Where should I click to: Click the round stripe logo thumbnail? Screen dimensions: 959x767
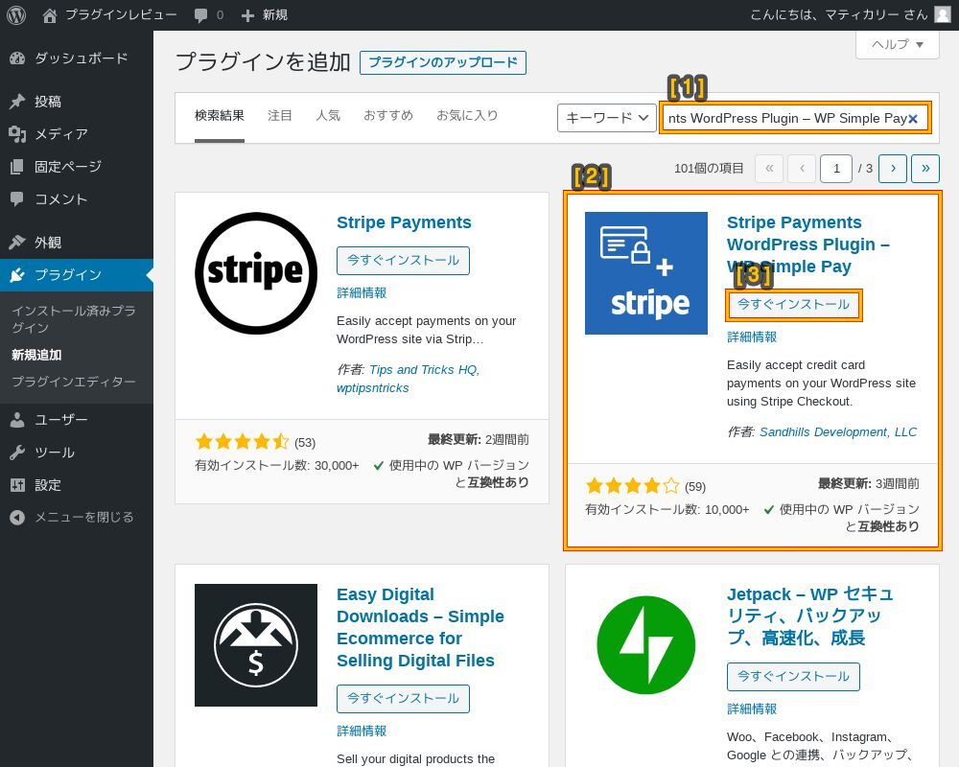tap(256, 273)
